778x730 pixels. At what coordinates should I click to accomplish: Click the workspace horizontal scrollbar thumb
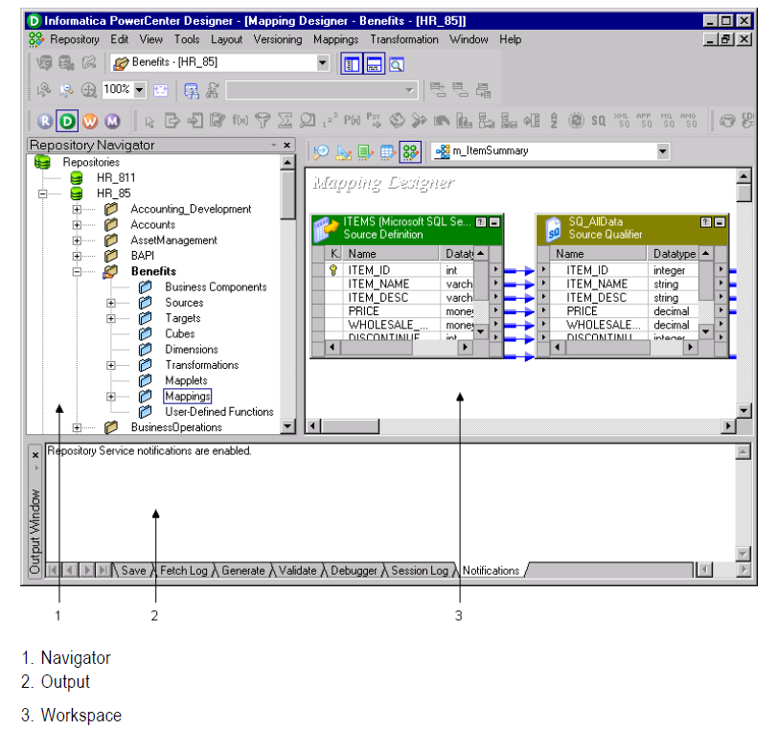[350, 425]
